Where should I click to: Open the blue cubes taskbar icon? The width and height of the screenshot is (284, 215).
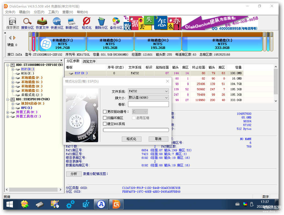(86, 205)
